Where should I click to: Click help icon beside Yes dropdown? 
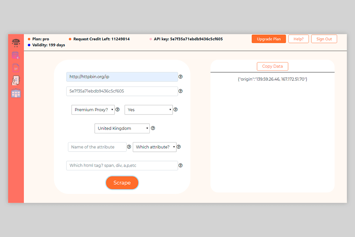coord(175,110)
